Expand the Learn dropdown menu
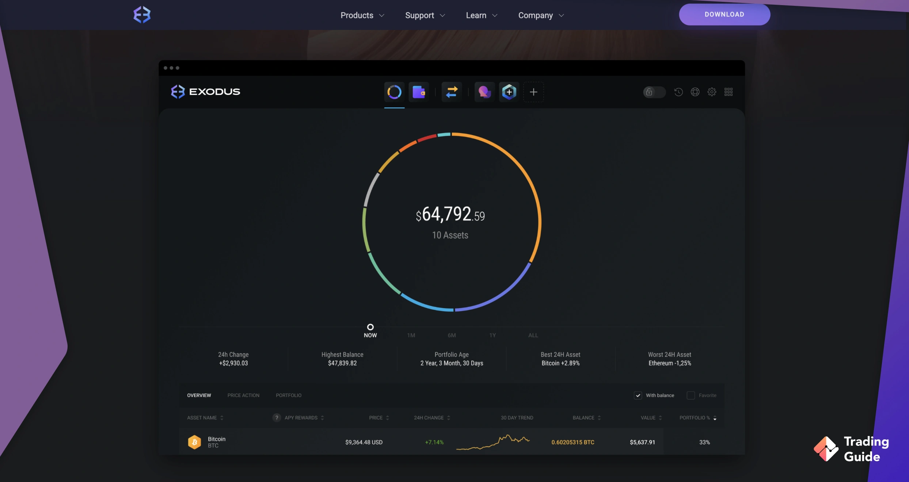 pyautogui.click(x=482, y=15)
